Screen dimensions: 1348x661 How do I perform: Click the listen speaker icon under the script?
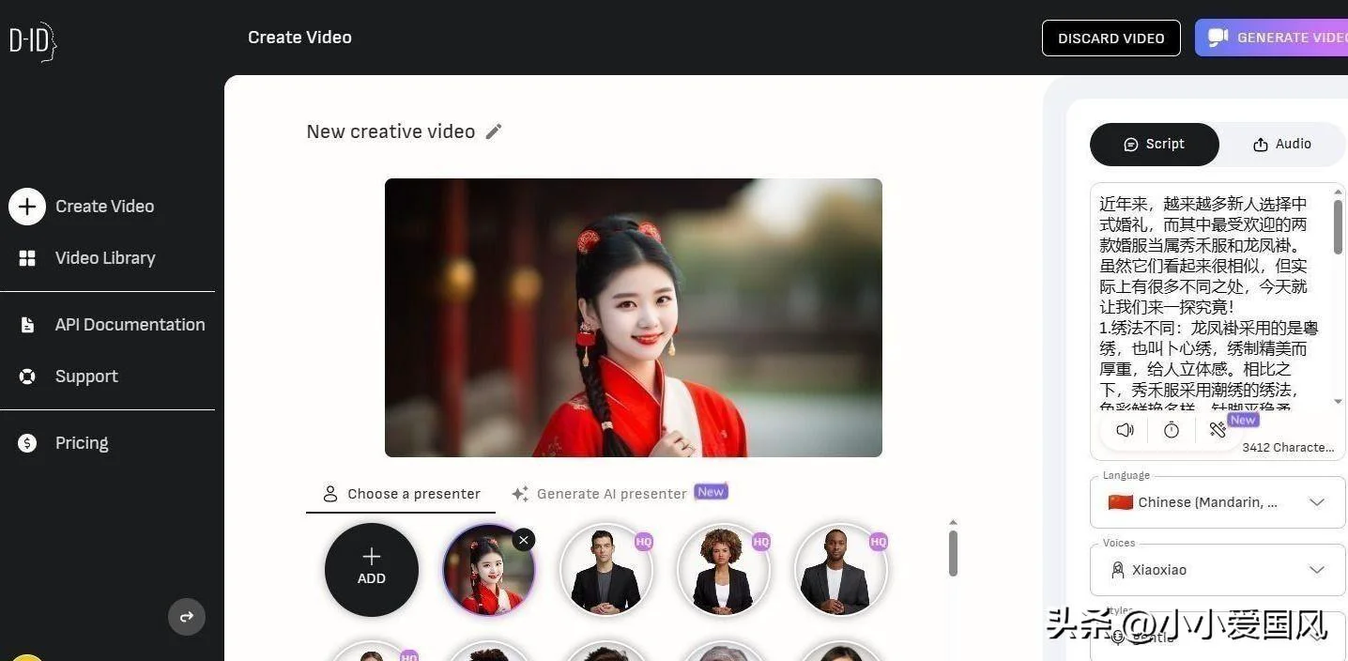click(x=1125, y=430)
